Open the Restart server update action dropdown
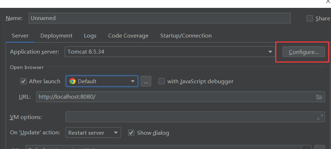This screenshot has height=149, width=331. [116, 133]
